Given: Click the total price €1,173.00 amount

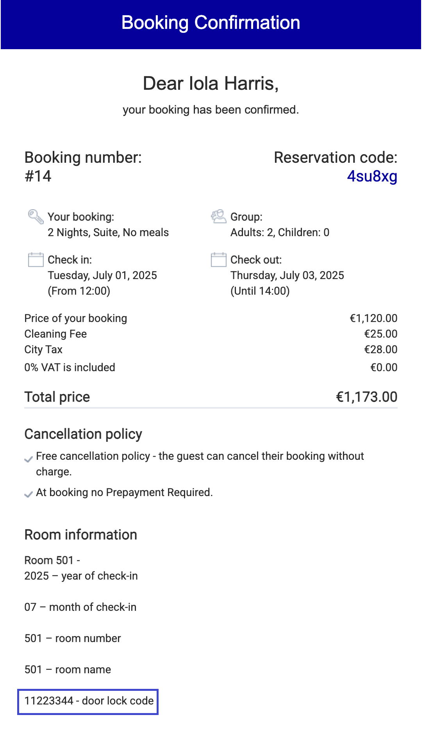Looking at the screenshot, I should [366, 397].
